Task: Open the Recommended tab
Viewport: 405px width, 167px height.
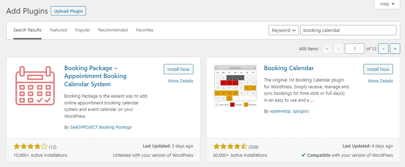Action: [x=113, y=30]
